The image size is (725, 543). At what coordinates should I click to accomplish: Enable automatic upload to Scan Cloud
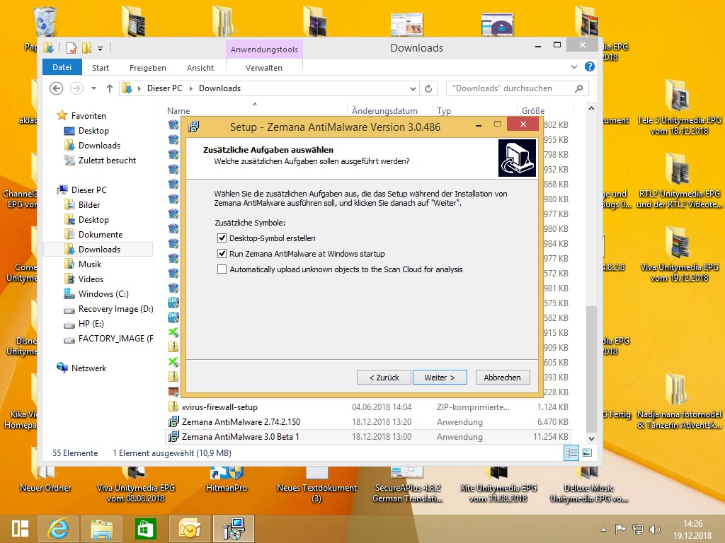click(x=222, y=269)
